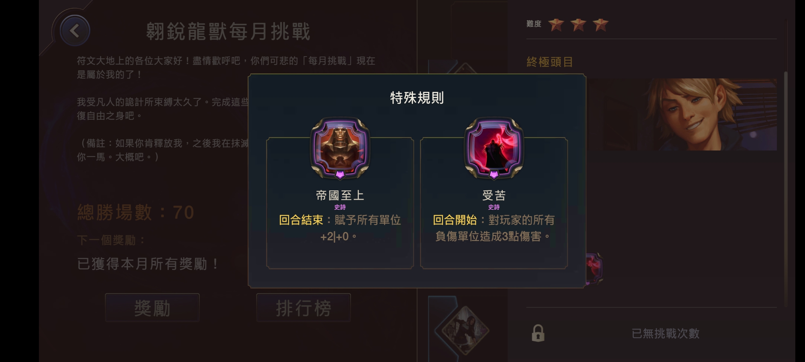Select the first difficulty star
This screenshot has width=805, height=362.
click(x=556, y=24)
